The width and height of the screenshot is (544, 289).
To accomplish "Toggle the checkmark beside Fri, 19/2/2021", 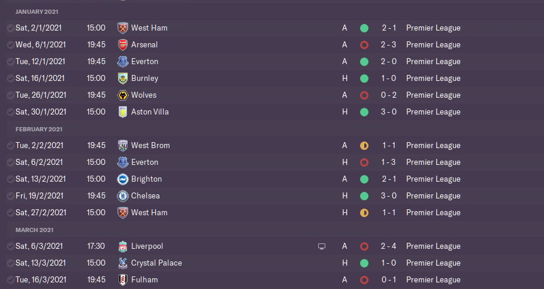I will pyautogui.click(x=10, y=196).
